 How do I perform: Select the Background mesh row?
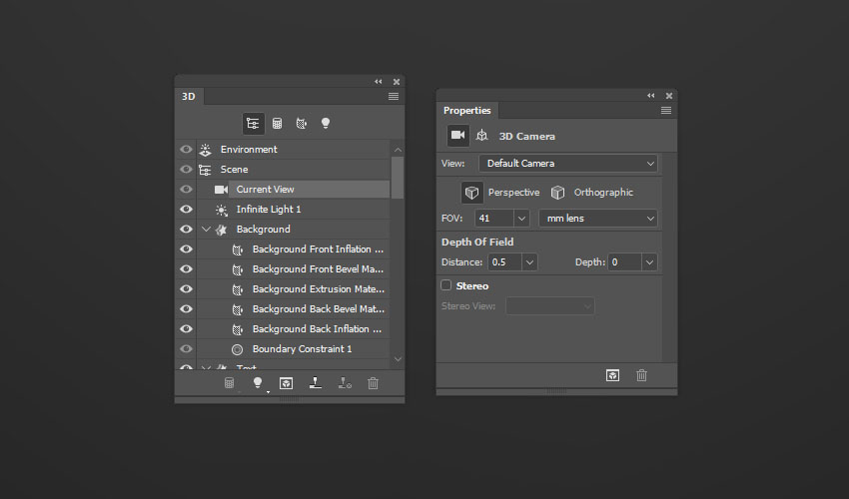(x=293, y=230)
